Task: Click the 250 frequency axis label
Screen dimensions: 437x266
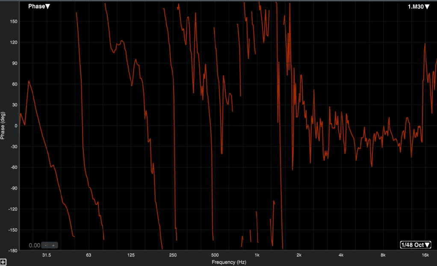Action: [173, 255]
